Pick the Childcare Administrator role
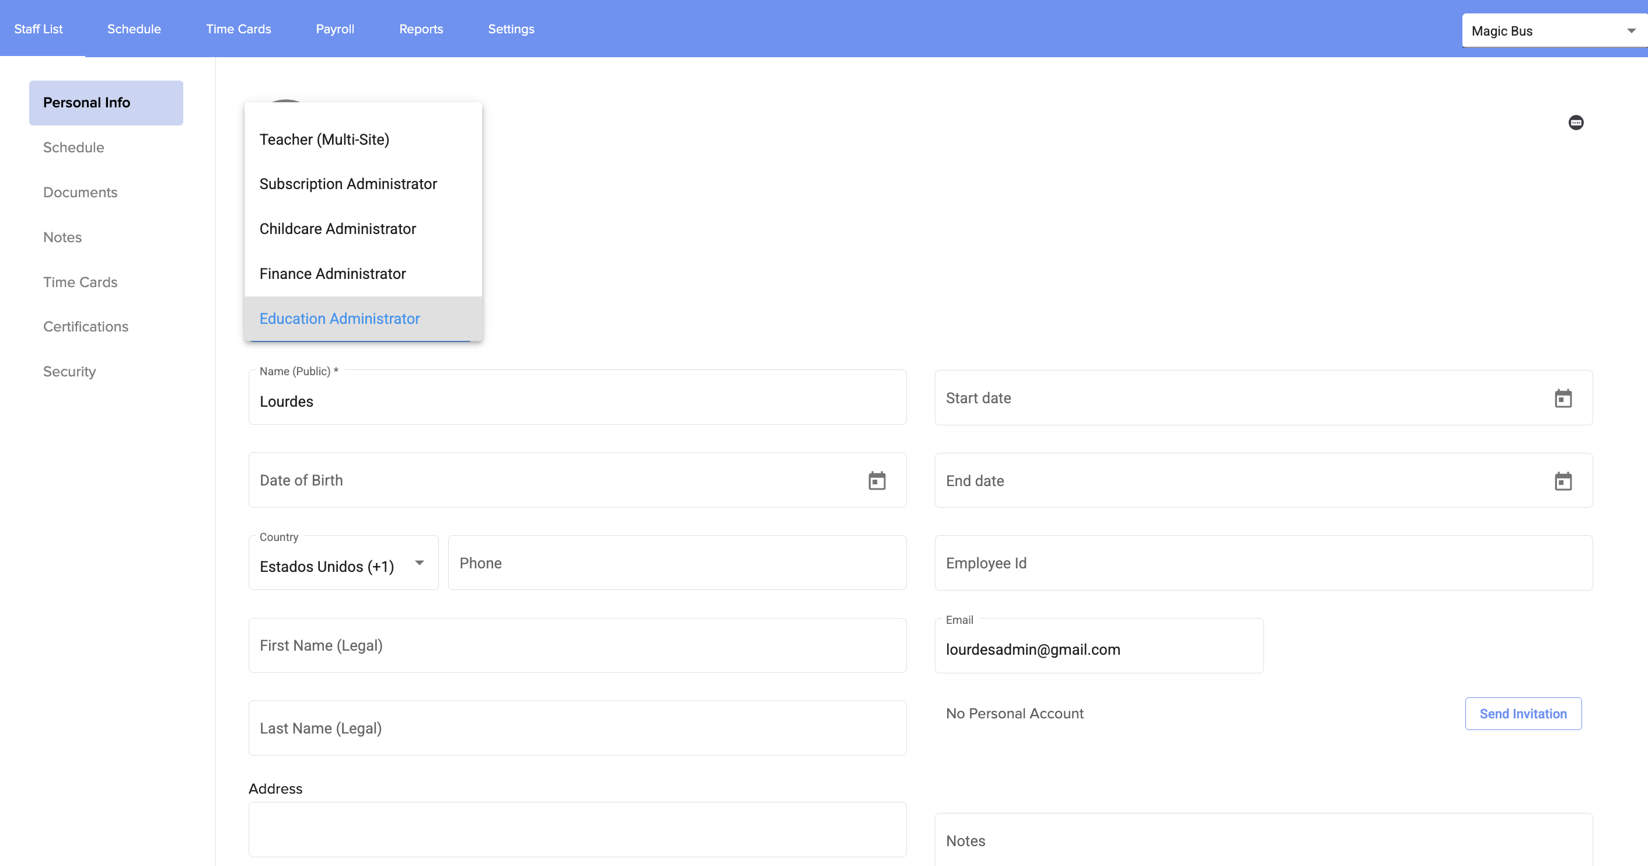 [337, 229]
